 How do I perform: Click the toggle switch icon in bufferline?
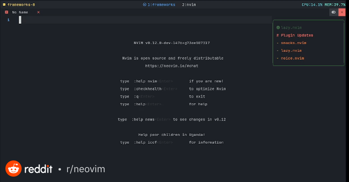pyautogui.click(x=333, y=12)
